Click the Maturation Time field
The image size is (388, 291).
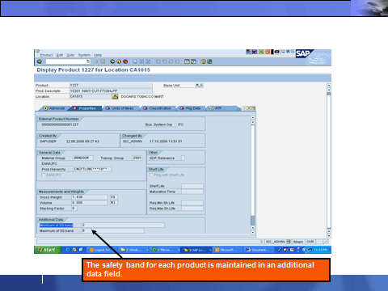tap(192, 192)
